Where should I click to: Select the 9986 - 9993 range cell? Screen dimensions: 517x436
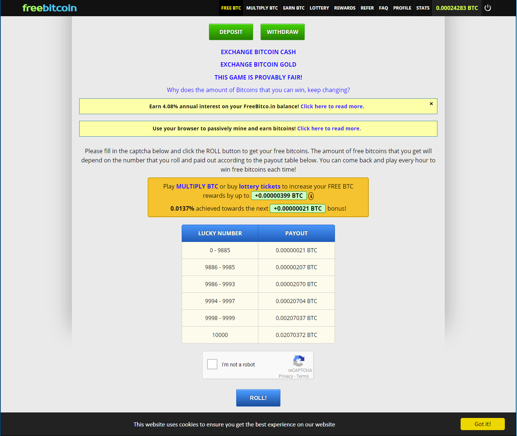click(x=220, y=284)
